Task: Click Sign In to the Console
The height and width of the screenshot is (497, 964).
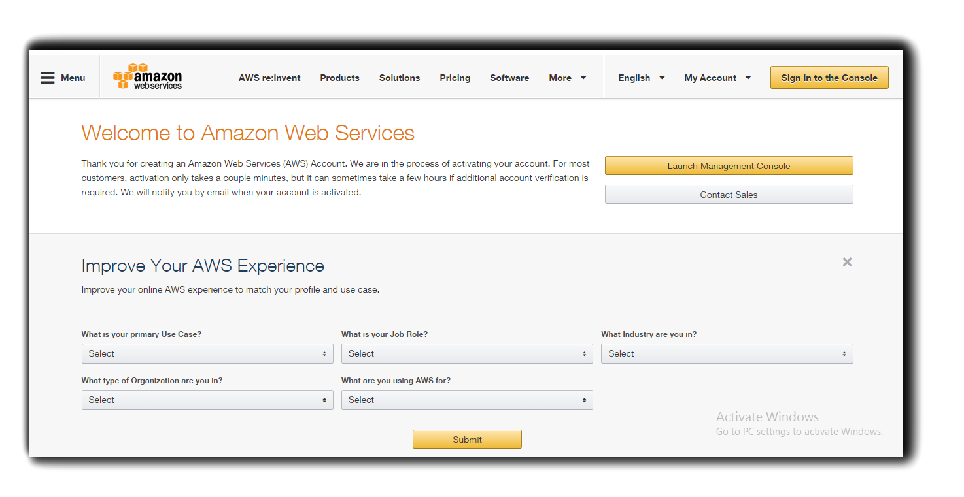Action: pyautogui.click(x=829, y=78)
